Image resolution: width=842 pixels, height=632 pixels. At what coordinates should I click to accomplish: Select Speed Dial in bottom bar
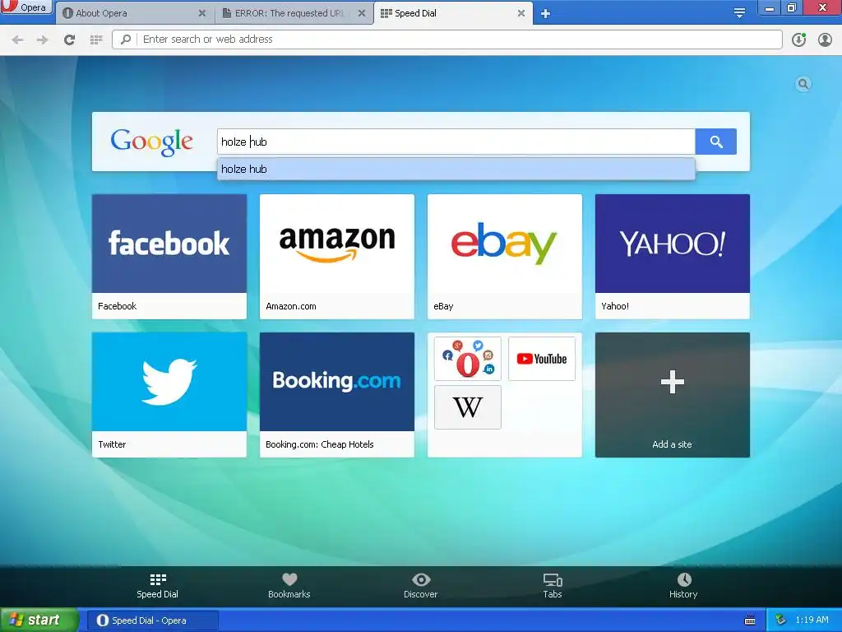click(157, 586)
